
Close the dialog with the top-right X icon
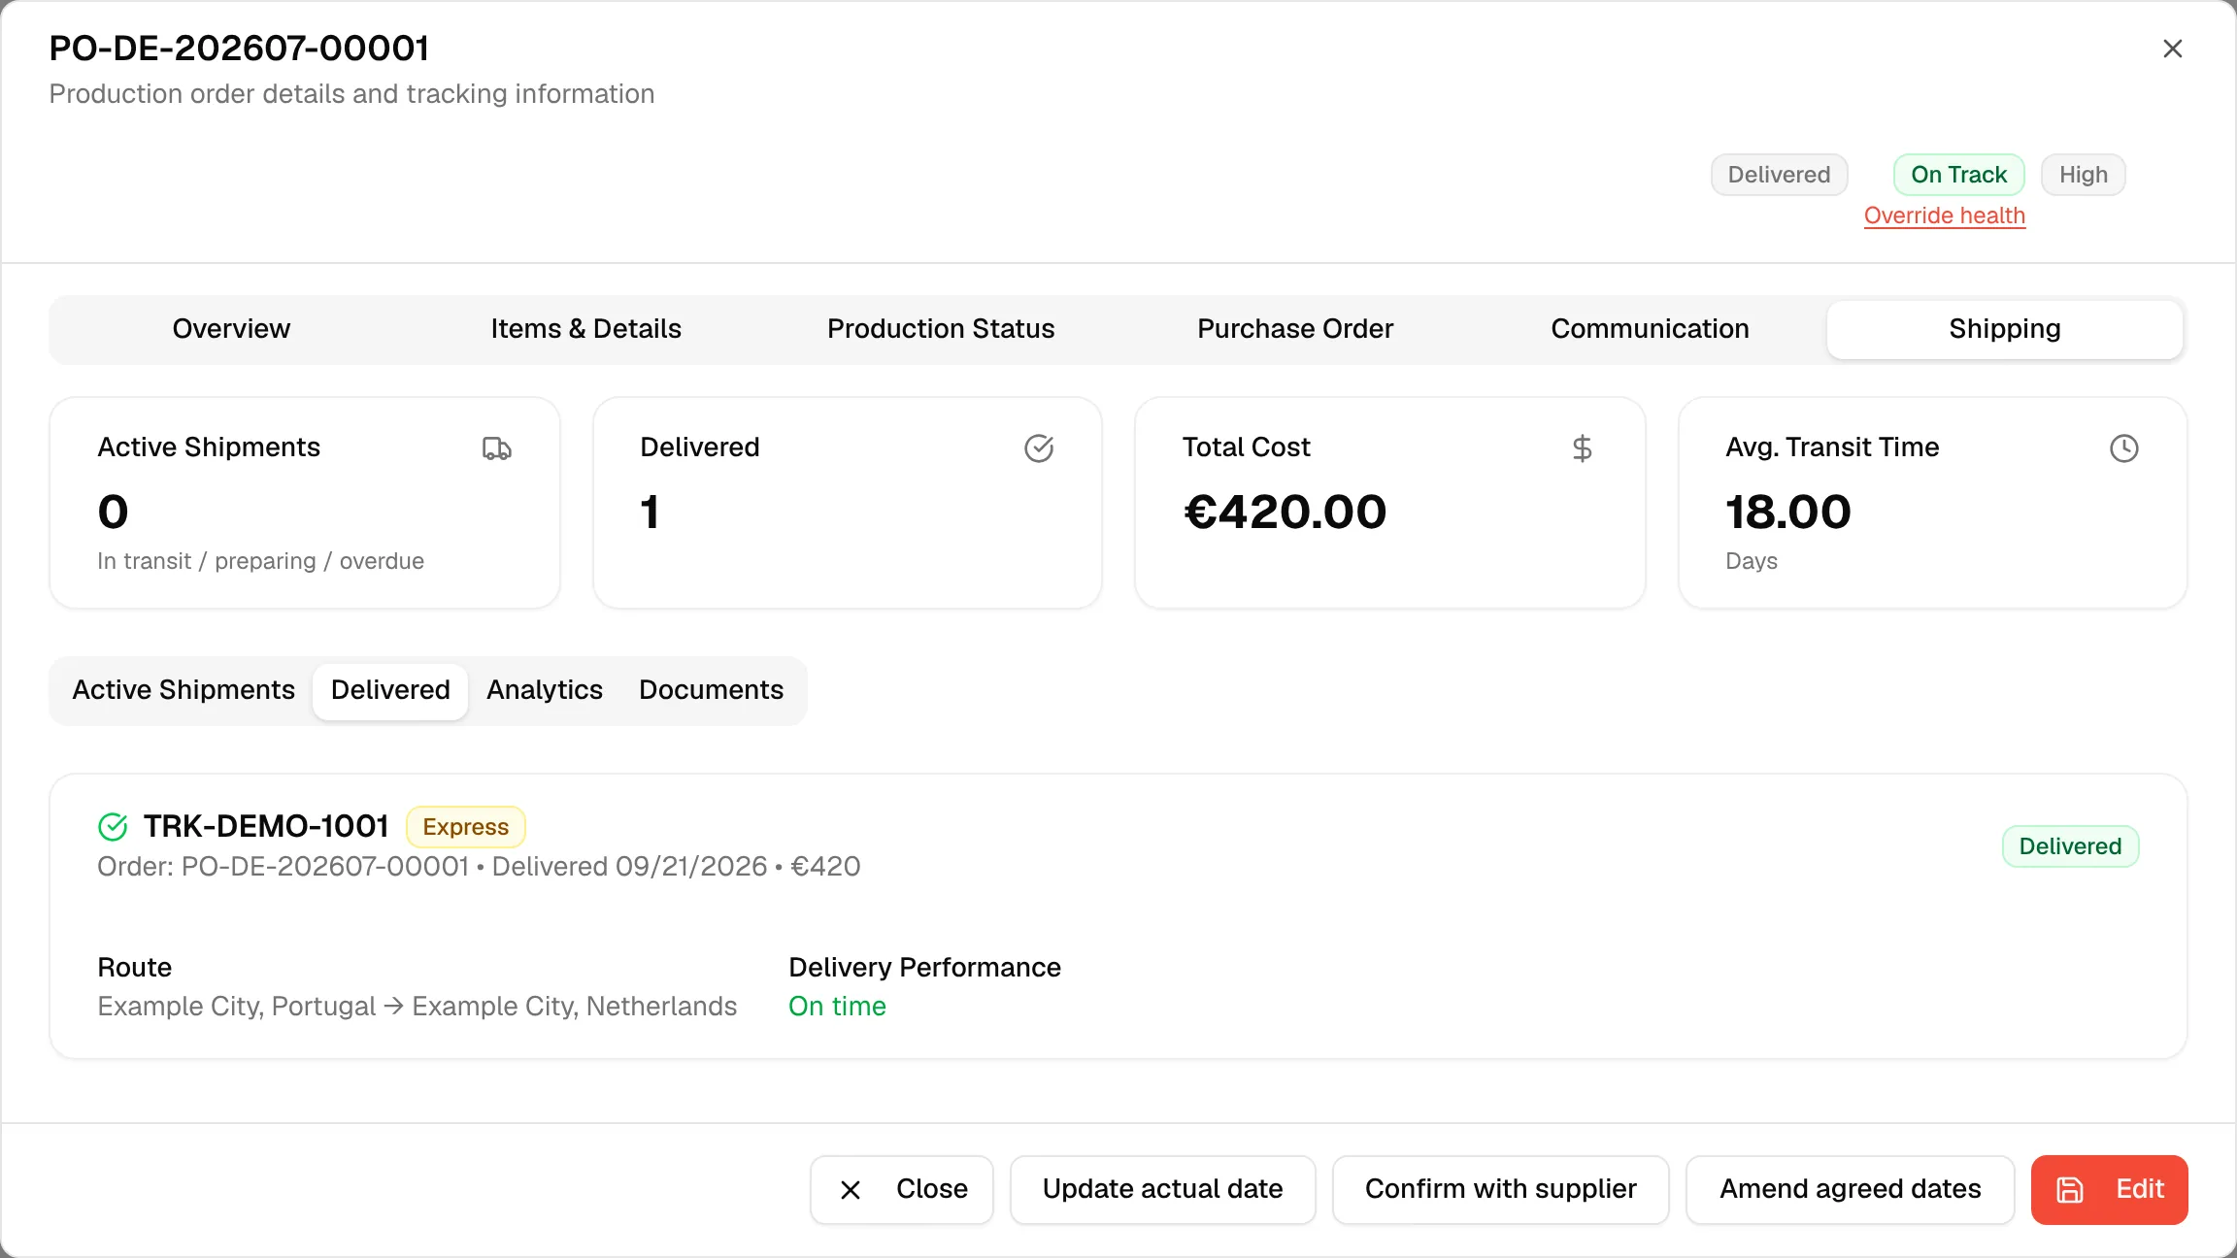pos(2173,49)
